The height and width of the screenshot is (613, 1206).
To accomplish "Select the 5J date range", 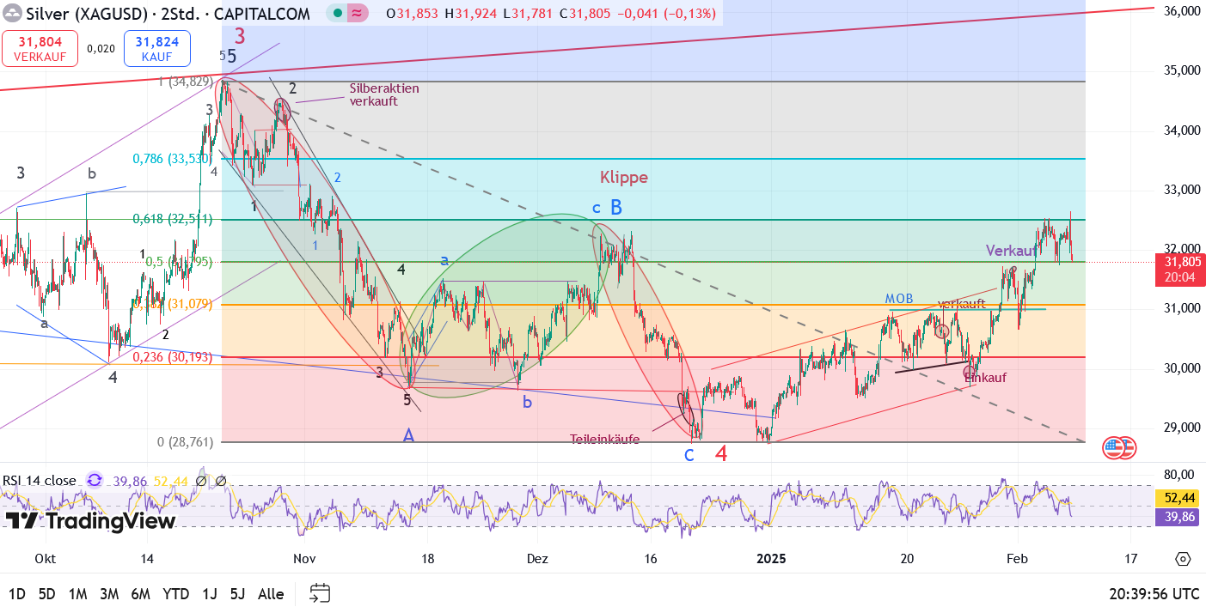I will [x=238, y=594].
